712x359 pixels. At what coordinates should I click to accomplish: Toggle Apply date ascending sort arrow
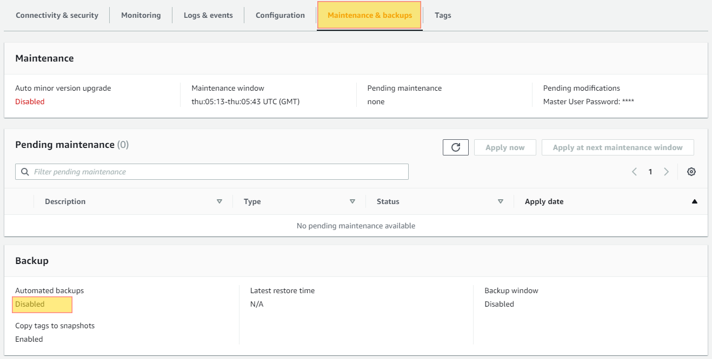click(694, 201)
